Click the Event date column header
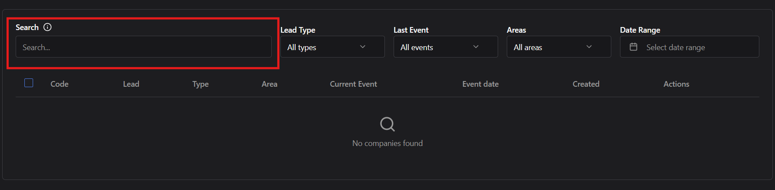 point(480,84)
